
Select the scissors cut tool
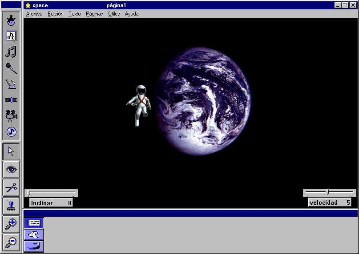tap(11, 188)
